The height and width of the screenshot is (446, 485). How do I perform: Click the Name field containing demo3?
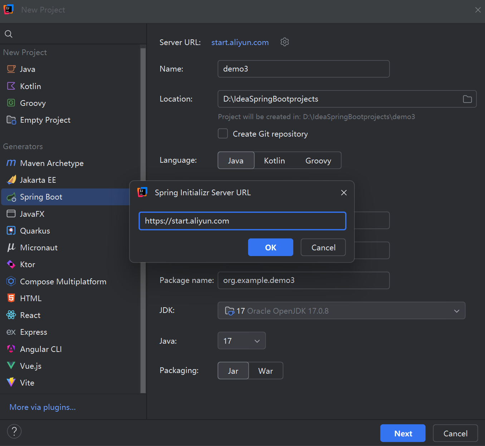point(304,69)
